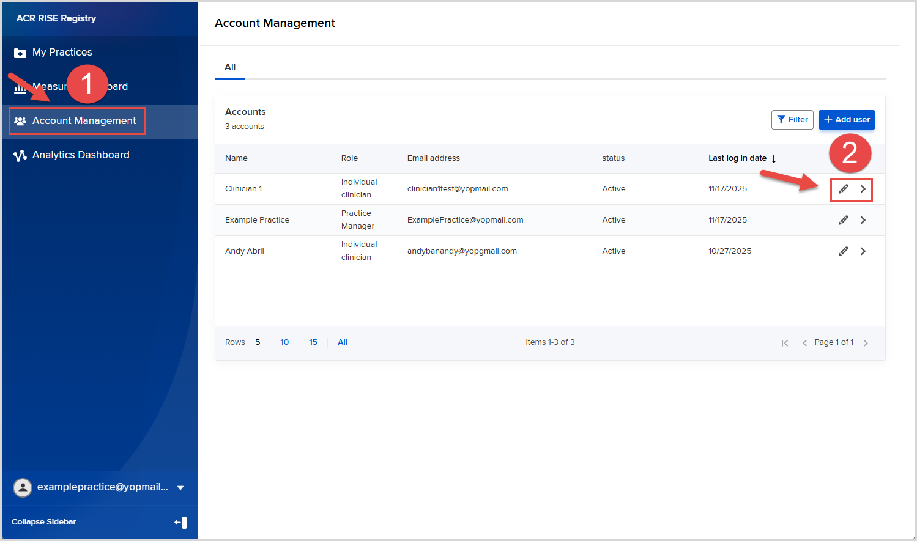Click Active status for Example Practice
Image resolution: width=917 pixels, height=541 pixels.
pos(614,220)
